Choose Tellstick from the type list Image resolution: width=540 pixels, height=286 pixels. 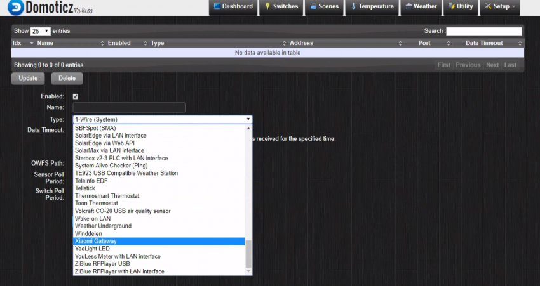coord(159,188)
